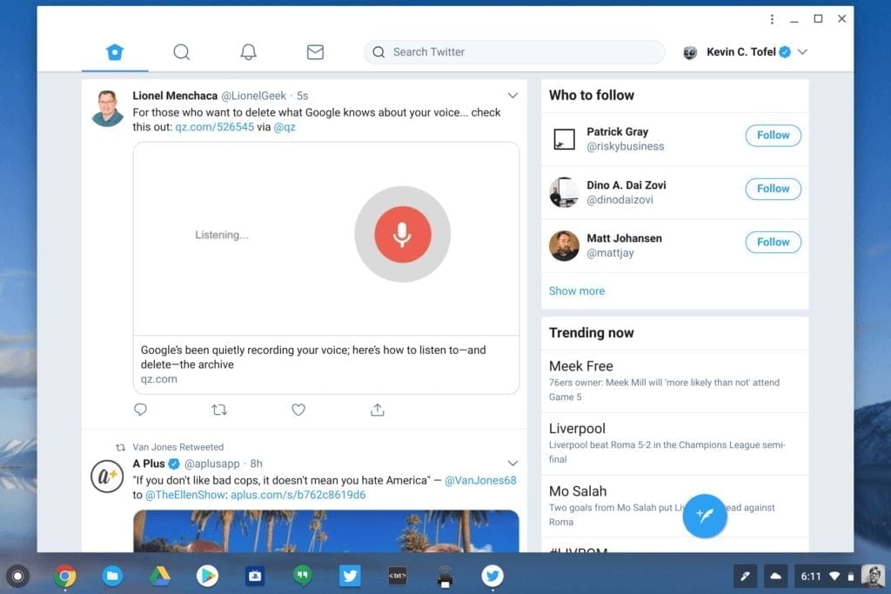The width and height of the screenshot is (891, 594).
Task: Reply to Lionel Menchaca's tweet
Action: click(140, 410)
